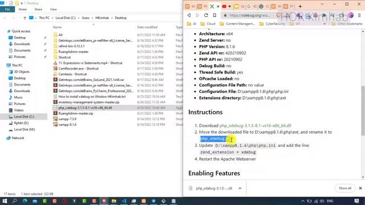
Task: Open Microsoft Edge from taskbar
Action: (25, 201)
